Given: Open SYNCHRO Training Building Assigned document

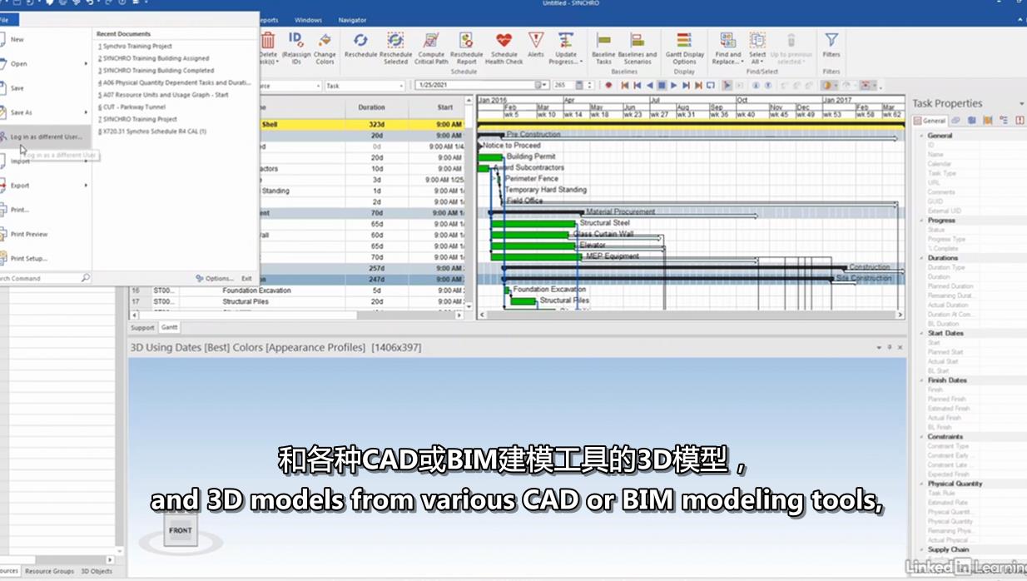Looking at the screenshot, I should point(153,58).
